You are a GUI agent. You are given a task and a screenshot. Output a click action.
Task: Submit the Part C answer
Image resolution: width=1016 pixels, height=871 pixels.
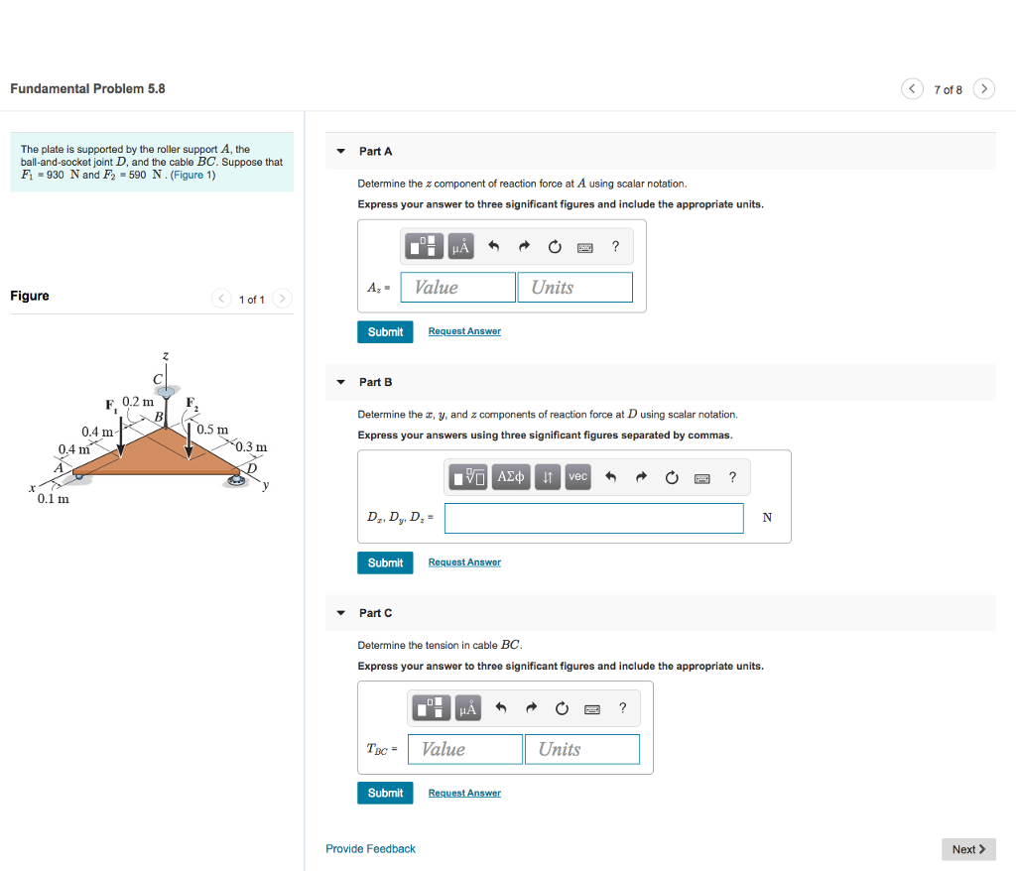[x=385, y=793]
